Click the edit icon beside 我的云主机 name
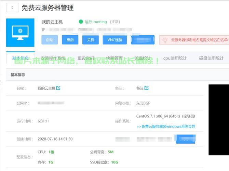229x171 pixels. point(58,88)
